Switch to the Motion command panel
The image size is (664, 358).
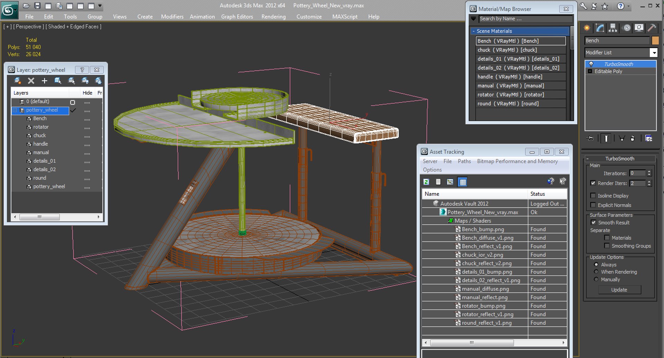pos(626,28)
